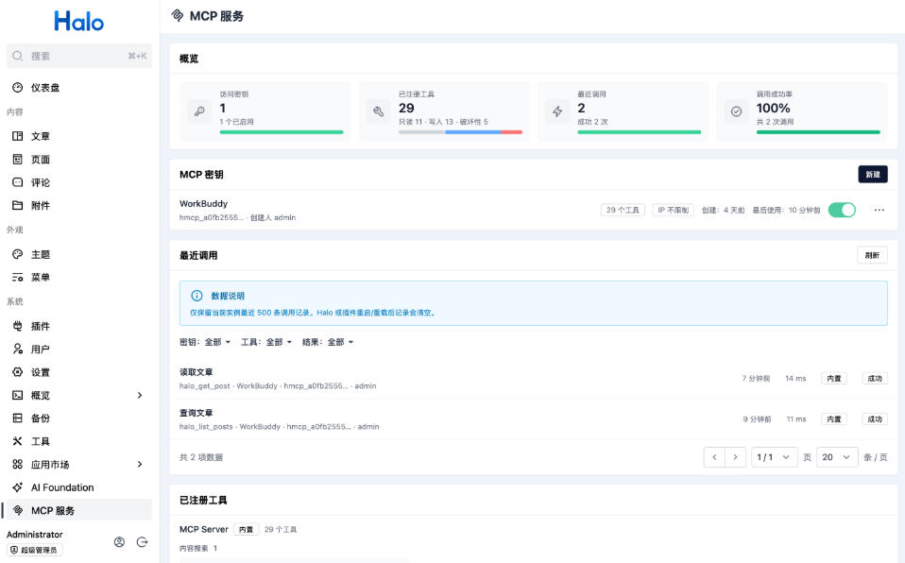Focus the sidebar search field
The image size is (905, 563).
coord(79,56)
